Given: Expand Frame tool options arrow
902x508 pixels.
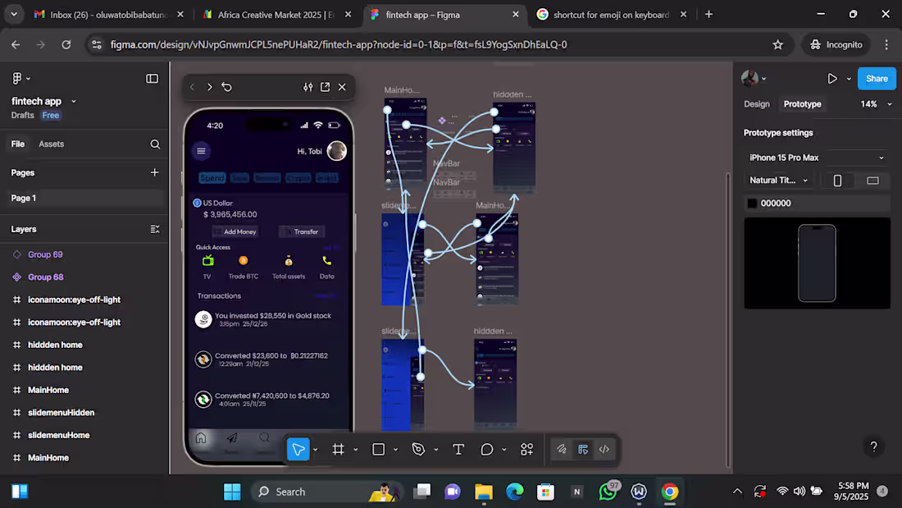Looking at the screenshot, I should [x=356, y=450].
